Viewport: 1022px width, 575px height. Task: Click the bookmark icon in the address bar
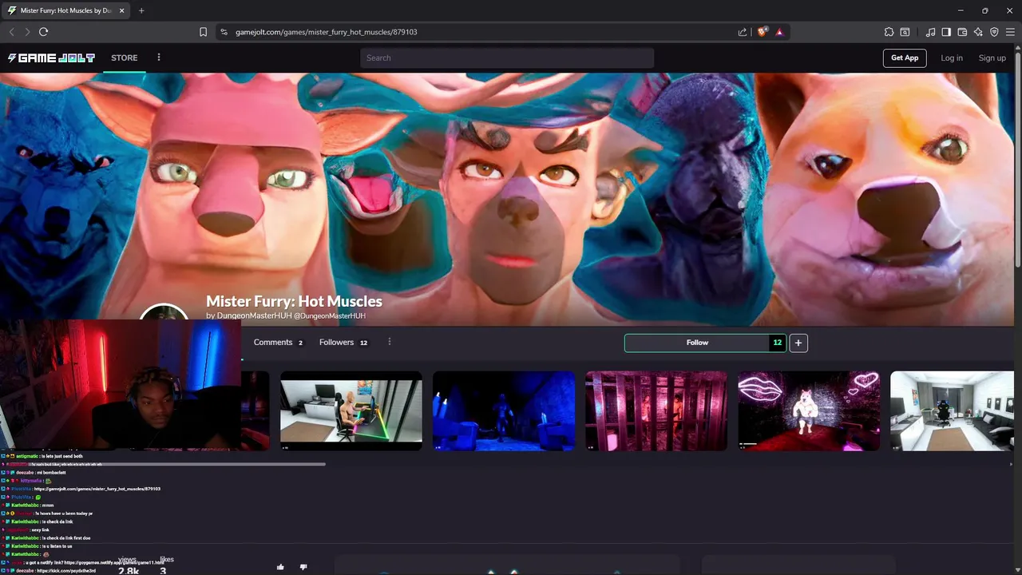[x=203, y=32]
